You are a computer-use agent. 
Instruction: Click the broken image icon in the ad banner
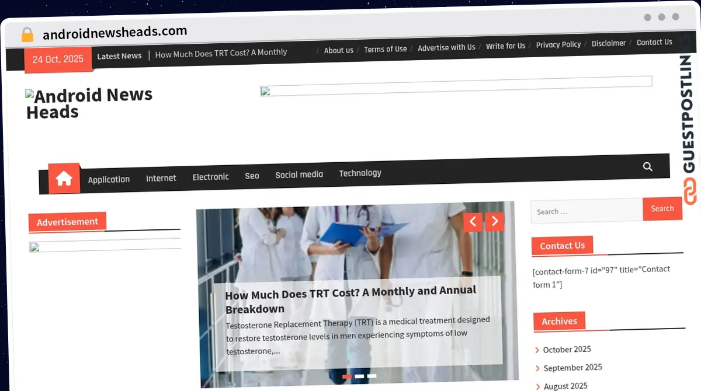[266, 91]
